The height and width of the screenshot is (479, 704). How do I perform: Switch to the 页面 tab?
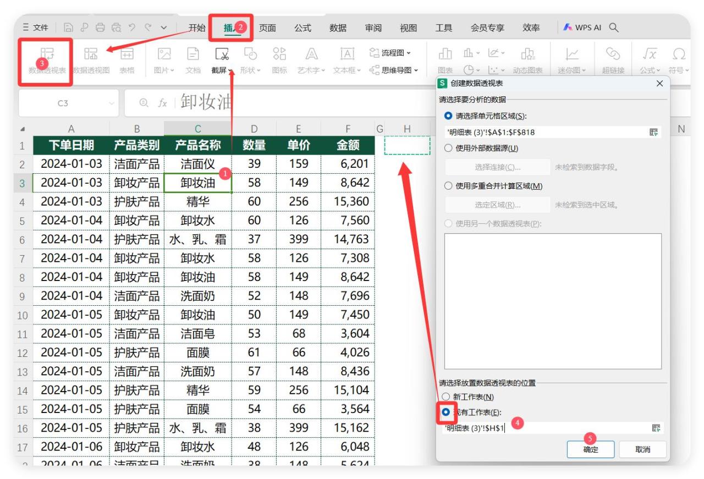point(267,27)
